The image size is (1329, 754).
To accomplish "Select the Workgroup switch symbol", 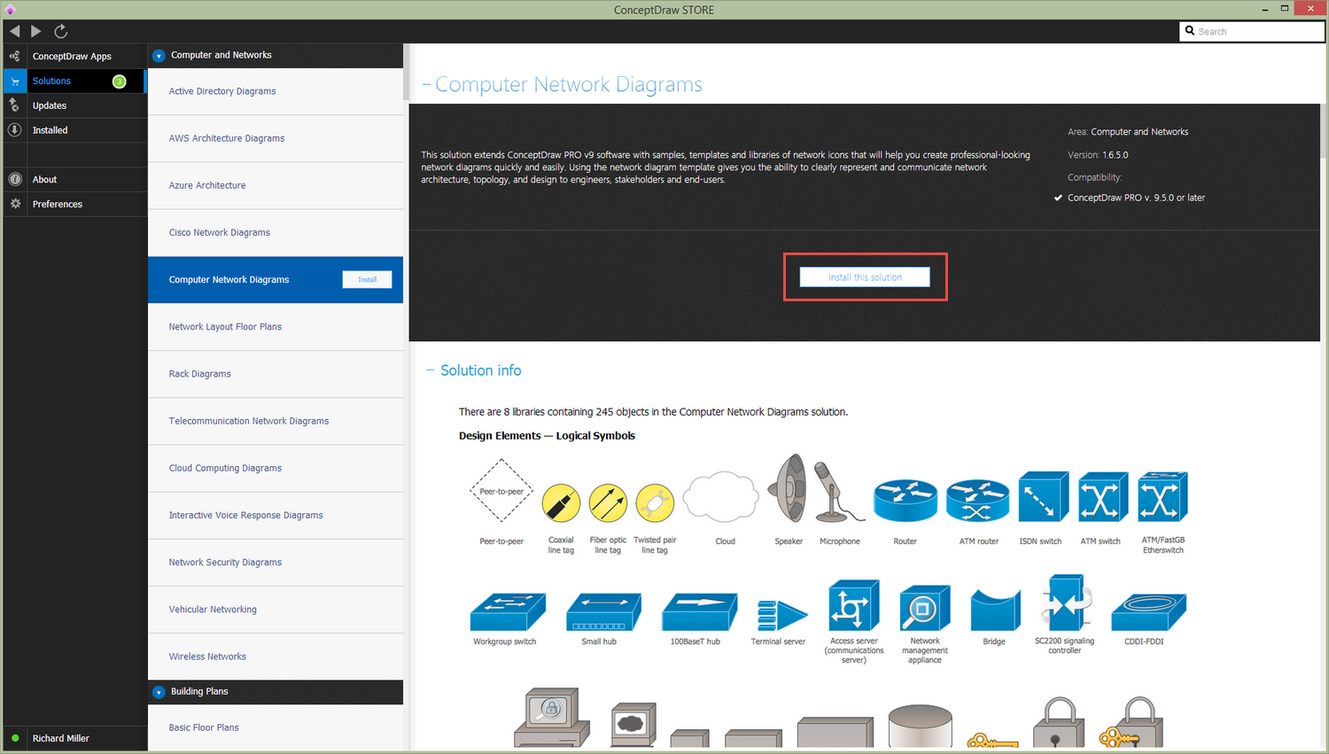I will pos(508,611).
